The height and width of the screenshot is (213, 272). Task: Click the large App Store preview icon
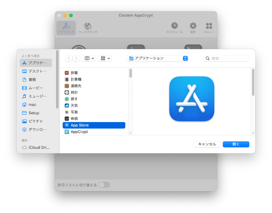192,99
